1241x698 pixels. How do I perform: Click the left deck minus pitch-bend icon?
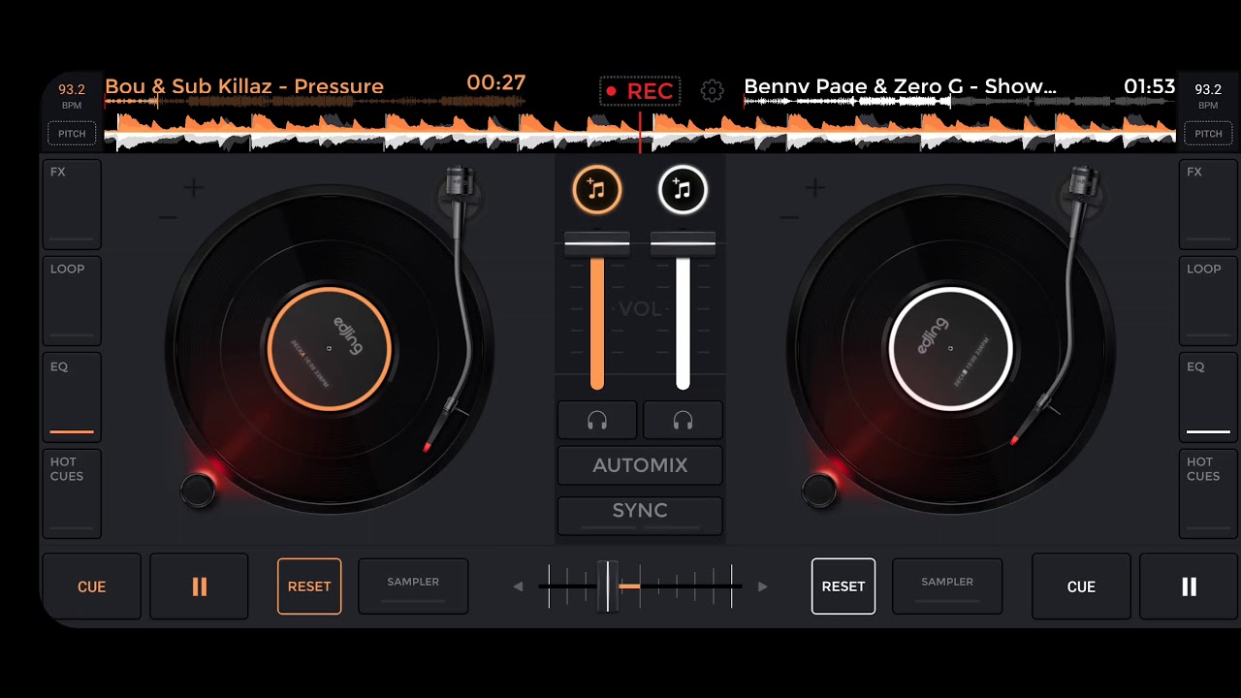168,218
